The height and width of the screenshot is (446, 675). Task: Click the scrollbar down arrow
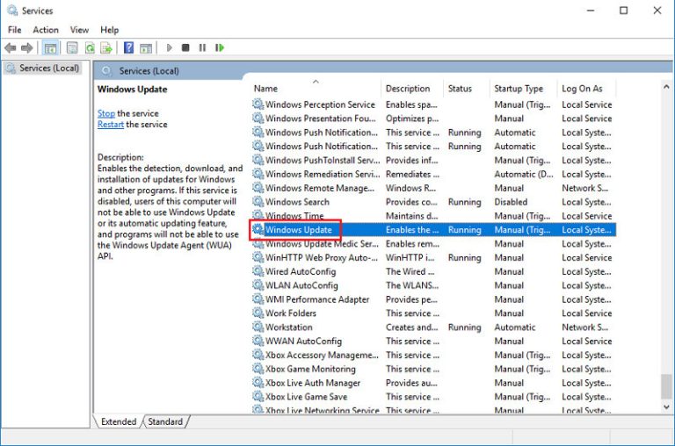click(x=666, y=406)
